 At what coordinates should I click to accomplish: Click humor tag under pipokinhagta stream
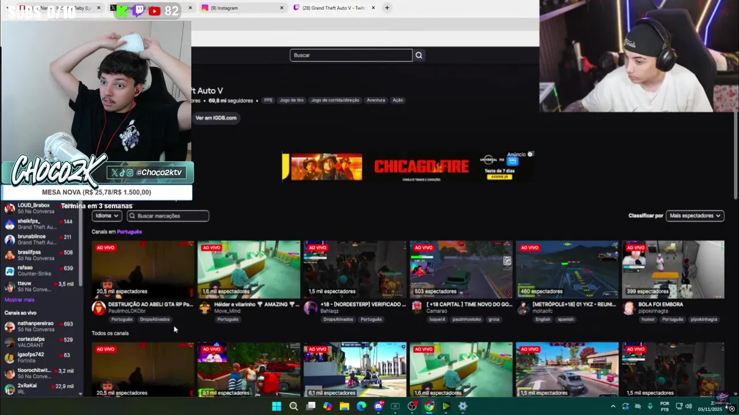tap(648, 319)
